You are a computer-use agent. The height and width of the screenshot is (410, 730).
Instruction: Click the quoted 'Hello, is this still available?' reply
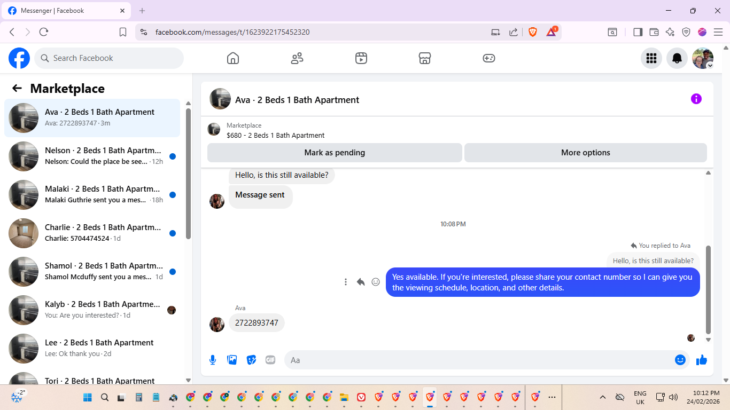pos(653,261)
